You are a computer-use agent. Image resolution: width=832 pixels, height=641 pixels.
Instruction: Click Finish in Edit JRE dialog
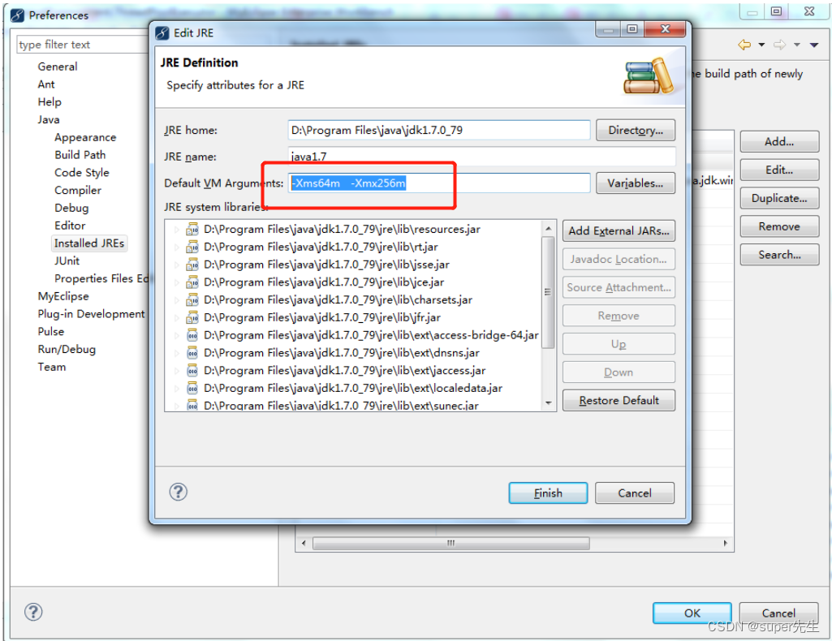click(548, 493)
